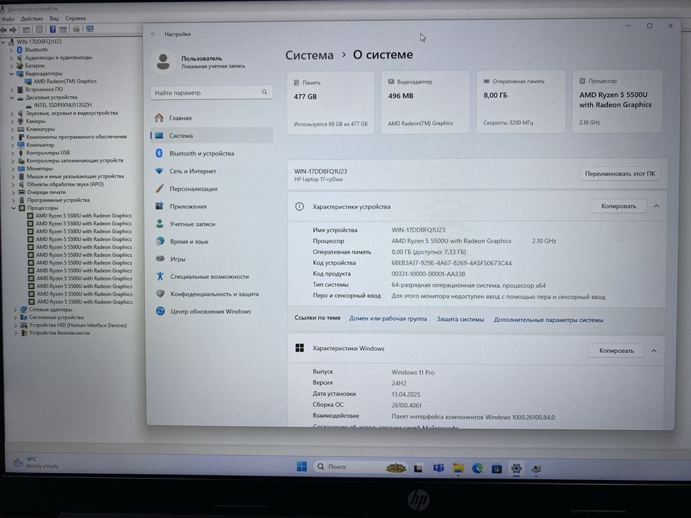
Task: Open the Домен или рабочая группа link
Action: pyautogui.click(x=388, y=318)
